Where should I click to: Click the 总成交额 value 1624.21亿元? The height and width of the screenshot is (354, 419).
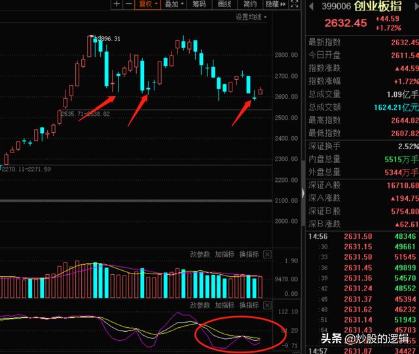[396, 107]
